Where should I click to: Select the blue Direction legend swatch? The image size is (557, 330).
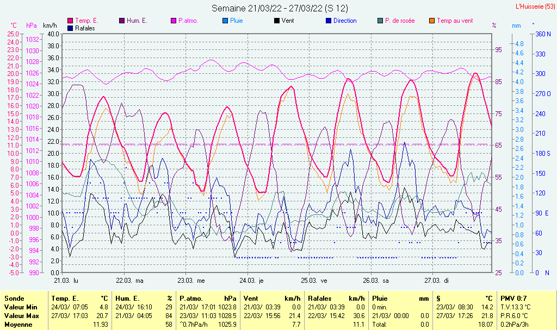pos(329,21)
